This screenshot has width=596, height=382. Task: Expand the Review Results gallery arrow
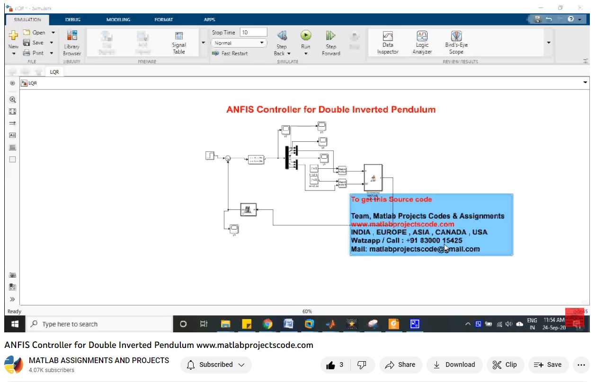point(549,43)
